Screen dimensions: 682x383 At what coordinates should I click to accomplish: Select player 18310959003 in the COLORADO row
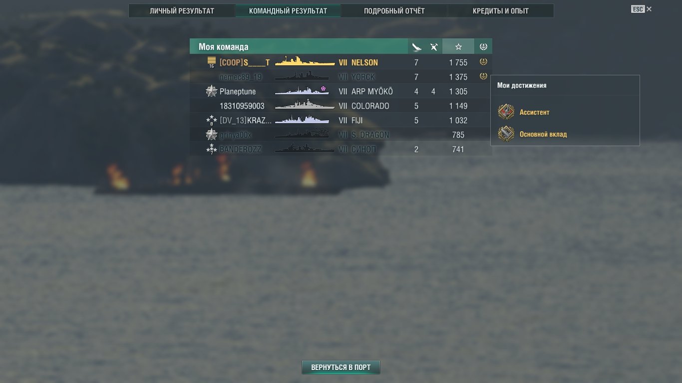coord(242,106)
